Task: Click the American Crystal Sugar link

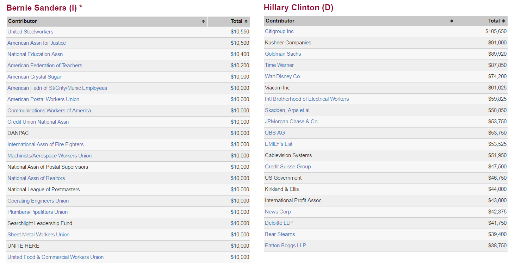Action: click(35, 77)
